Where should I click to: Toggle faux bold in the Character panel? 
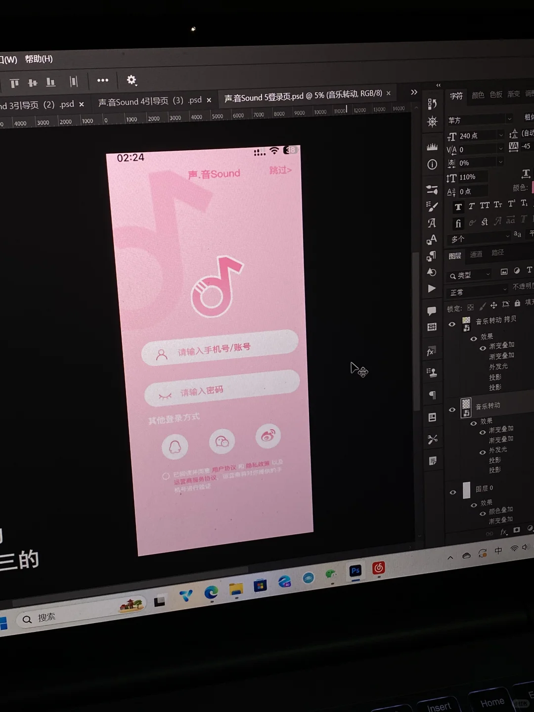[458, 207]
